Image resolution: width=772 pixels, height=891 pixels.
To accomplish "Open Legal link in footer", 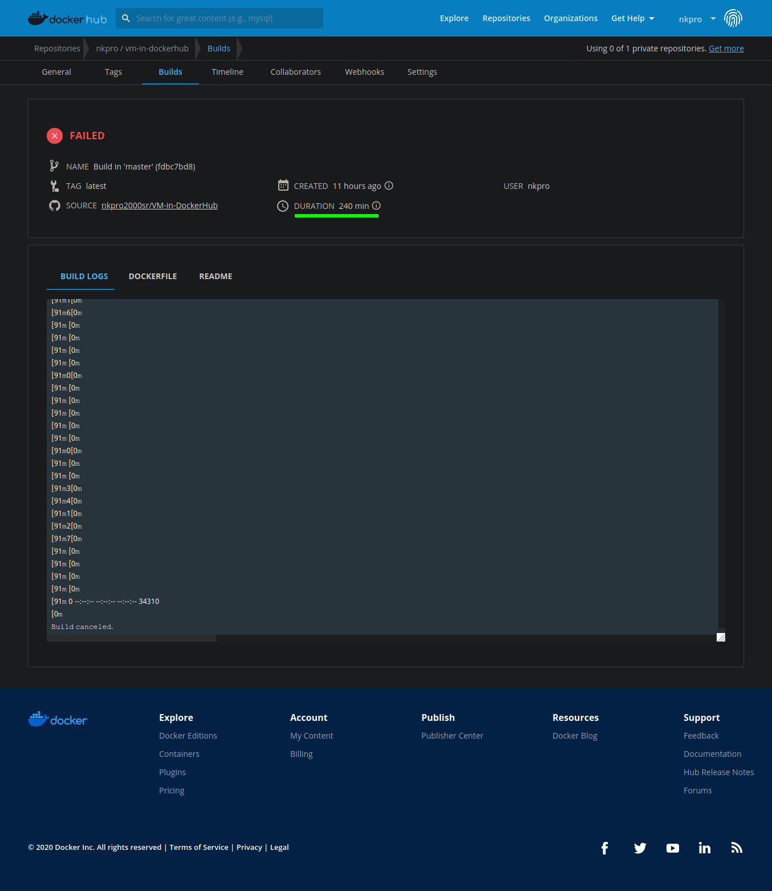I will [279, 847].
